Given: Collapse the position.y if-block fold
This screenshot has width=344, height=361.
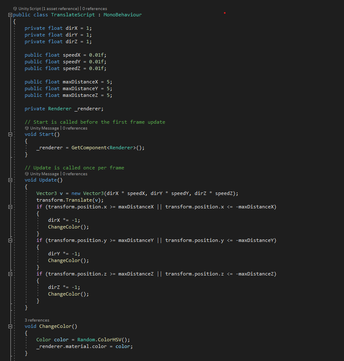Looking at the screenshot, I should (10, 240).
